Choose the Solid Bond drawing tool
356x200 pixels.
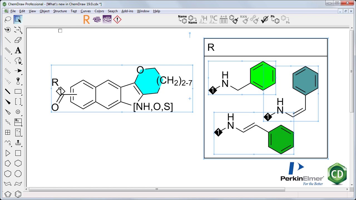[8, 40]
